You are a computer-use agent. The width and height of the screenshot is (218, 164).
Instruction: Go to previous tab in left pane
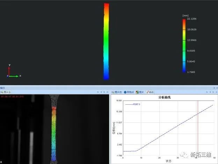point(101,92)
